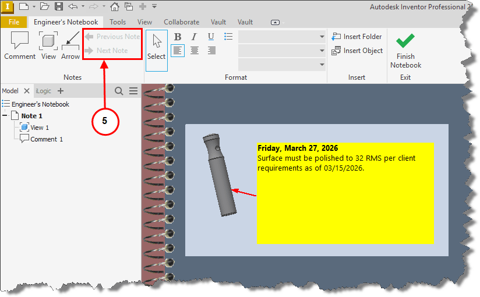Viewport: 480px width, 297px height.
Task: Switch to the Collaborate ribbon tab
Action: pos(182,22)
